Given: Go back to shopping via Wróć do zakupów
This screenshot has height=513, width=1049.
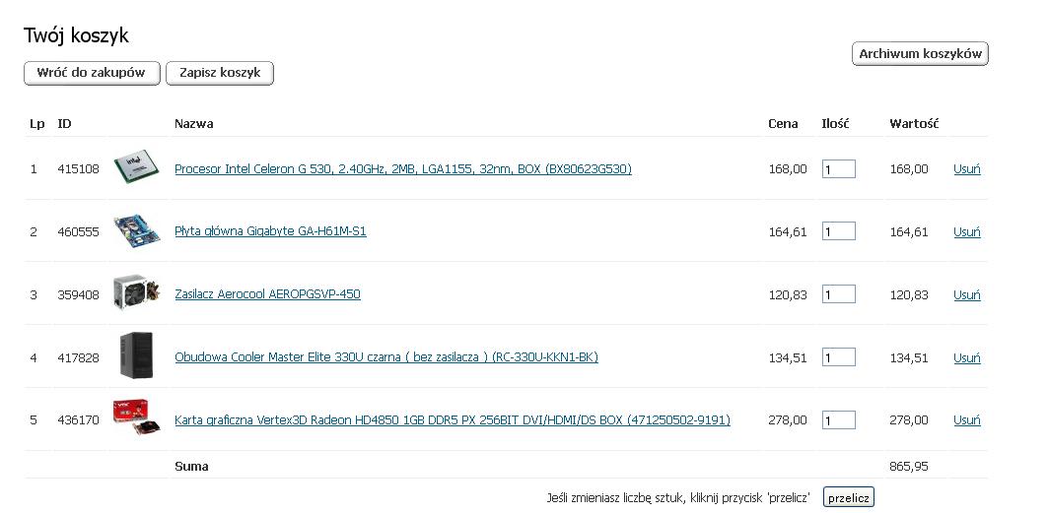Looking at the screenshot, I should [x=92, y=73].
